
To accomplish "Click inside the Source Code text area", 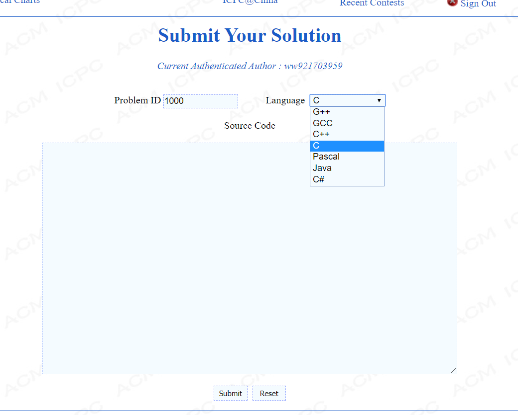I will tap(250, 258).
